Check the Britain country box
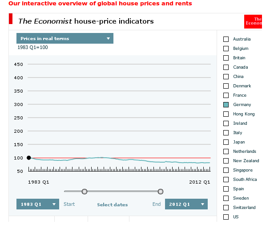Viewport: 274px width, 225px height. click(x=226, y=58)
